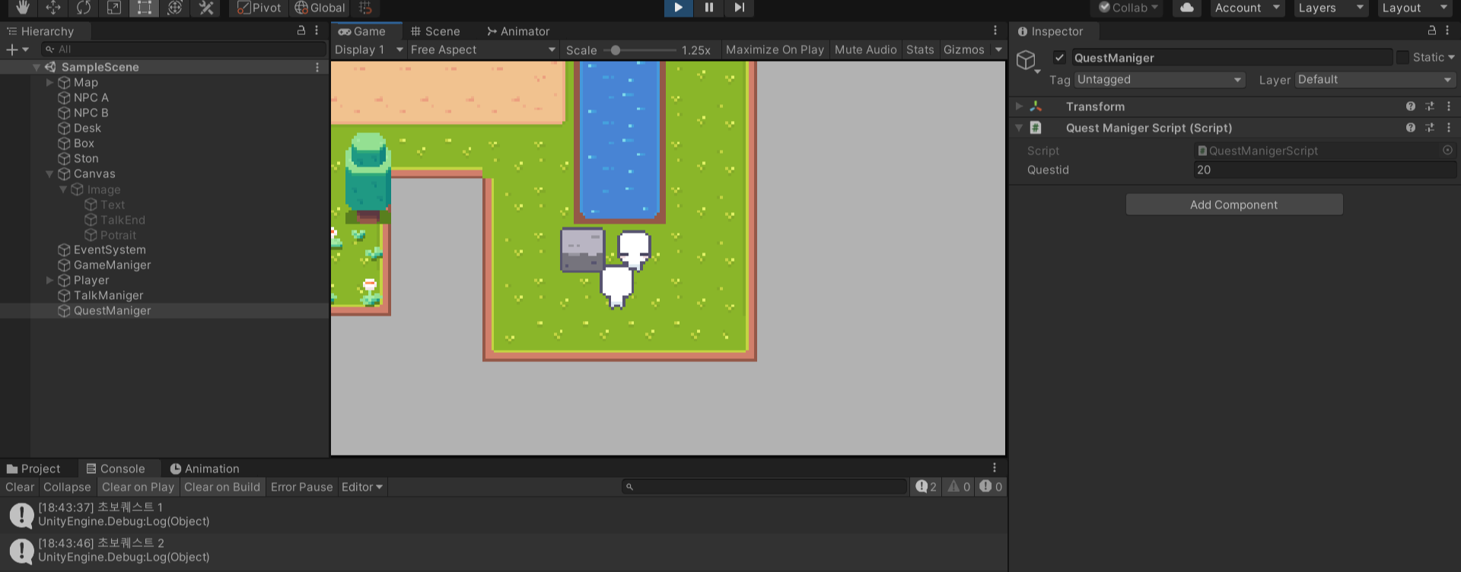Open the Layout dropdown
1461x572 pixels.
1415,8
